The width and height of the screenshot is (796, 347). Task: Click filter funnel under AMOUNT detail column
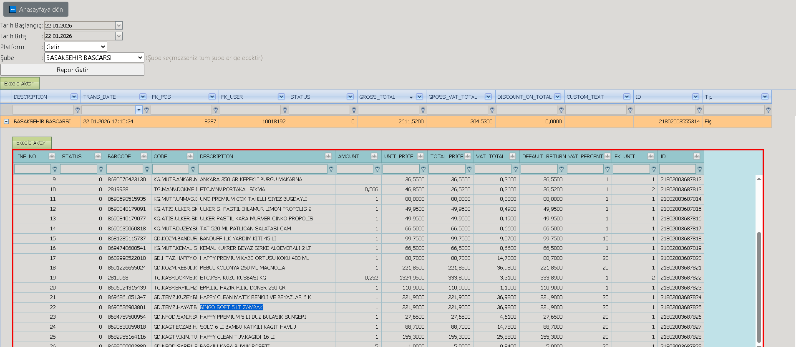pos(377,169)
